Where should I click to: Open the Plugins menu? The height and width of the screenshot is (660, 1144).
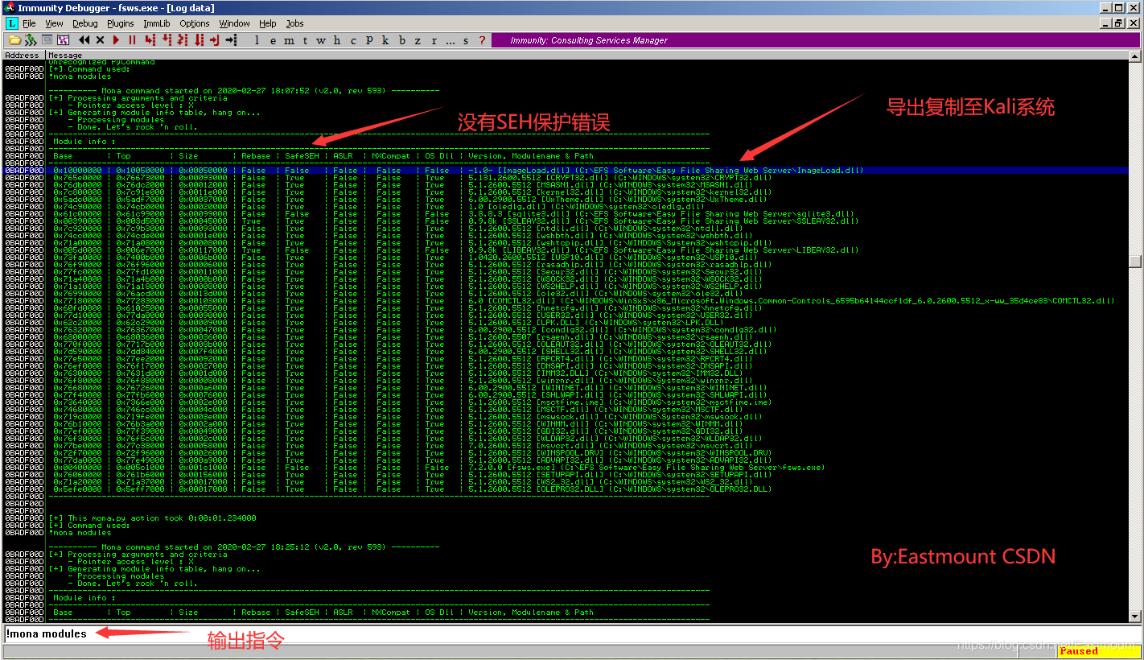tap(121, 23)
